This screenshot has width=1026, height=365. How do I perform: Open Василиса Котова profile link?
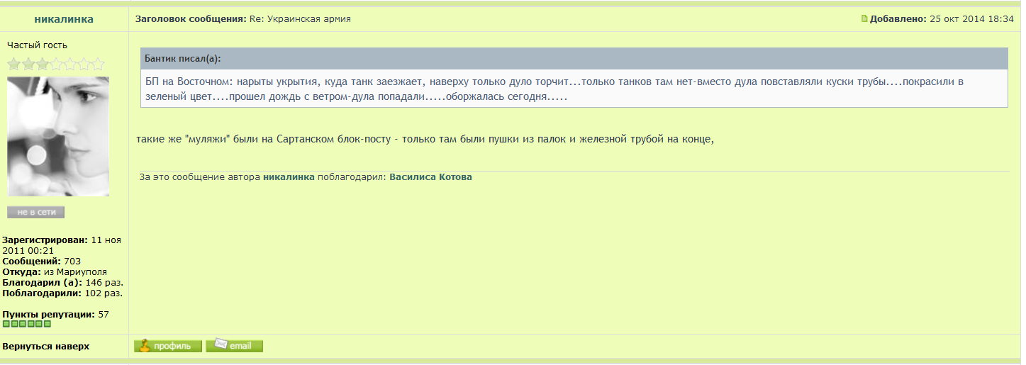(x=430, y=177)
